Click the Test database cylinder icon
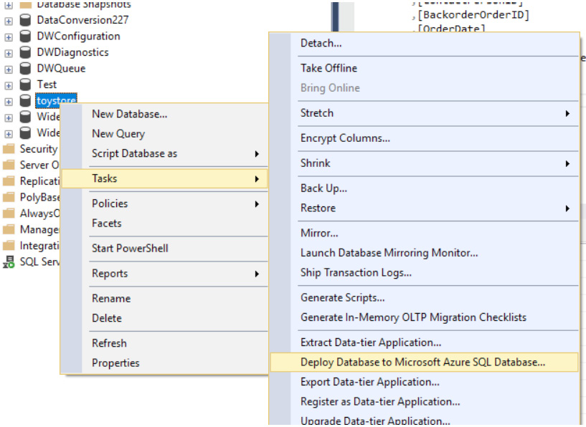This screenshot has width=586, height=427. 25,85
